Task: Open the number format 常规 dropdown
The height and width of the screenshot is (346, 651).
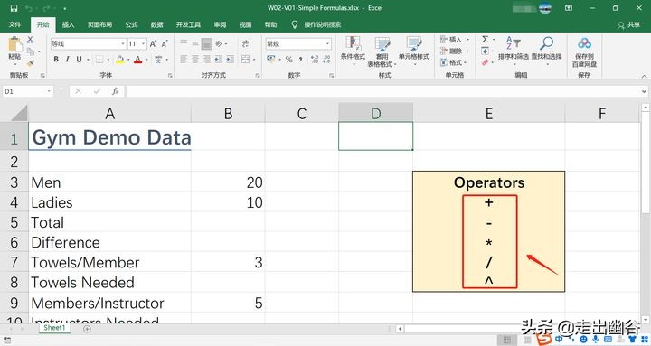Action: coord(327,43)
